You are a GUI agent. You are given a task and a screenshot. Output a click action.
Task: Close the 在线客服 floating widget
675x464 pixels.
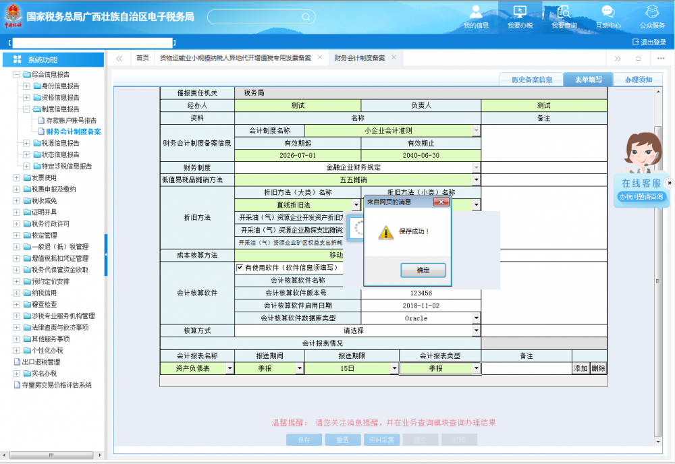pos(669,183)
